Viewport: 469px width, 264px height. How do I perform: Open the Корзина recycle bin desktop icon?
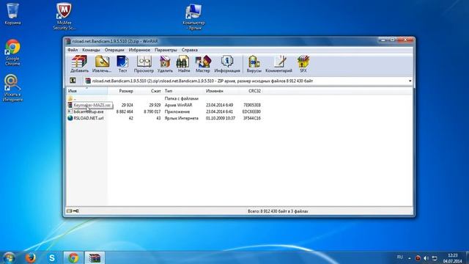coord(12,14)
